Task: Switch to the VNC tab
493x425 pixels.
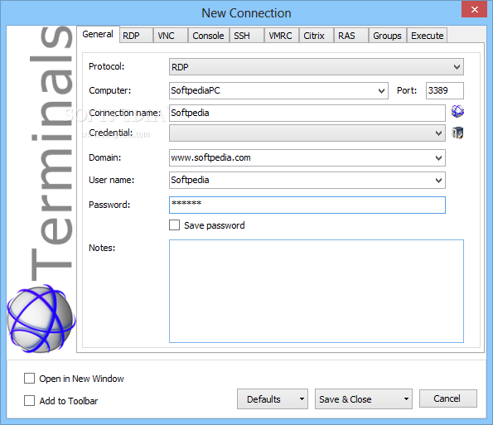Action: pos(171,36)
